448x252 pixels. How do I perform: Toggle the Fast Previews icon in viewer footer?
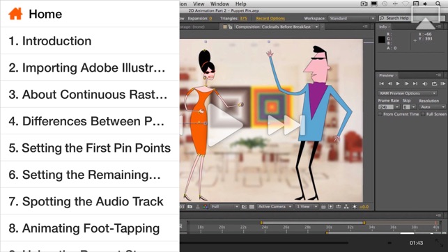pyautogui.click(x=331, y=207)
